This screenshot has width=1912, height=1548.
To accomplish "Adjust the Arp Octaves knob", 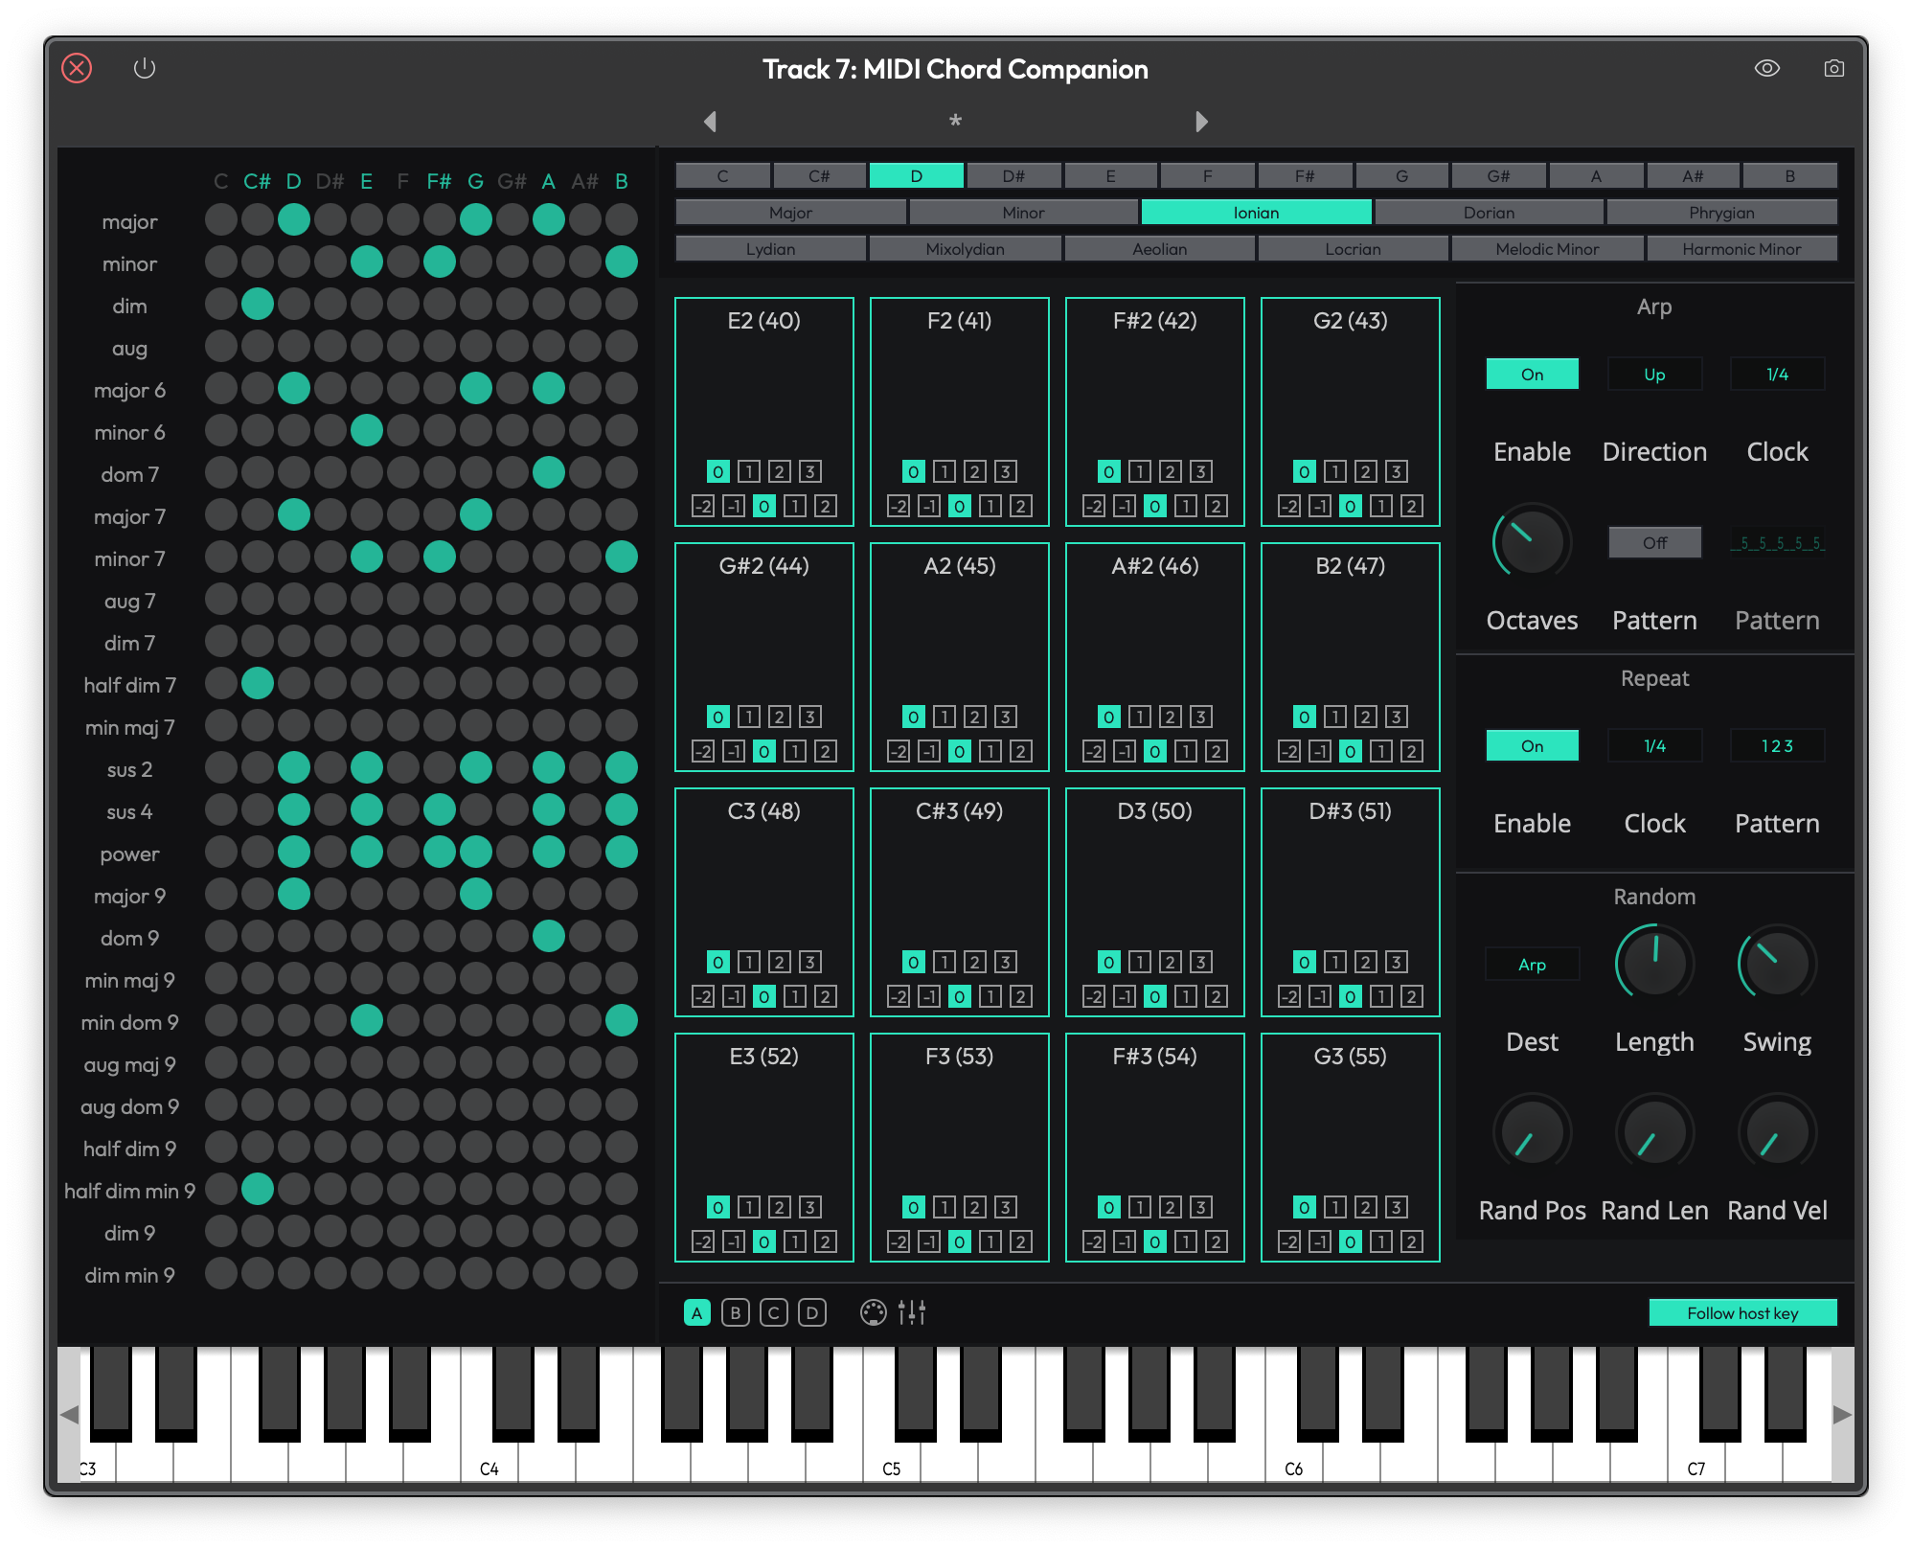I will 1533,540.
